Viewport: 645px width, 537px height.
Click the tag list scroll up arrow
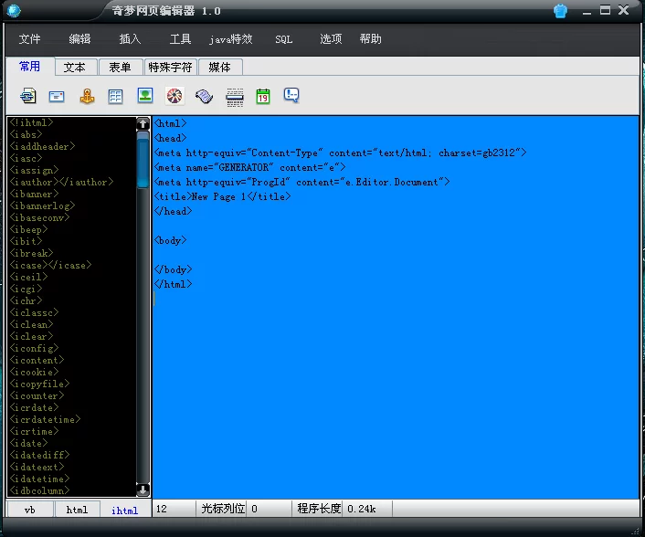tap(143, 123)
